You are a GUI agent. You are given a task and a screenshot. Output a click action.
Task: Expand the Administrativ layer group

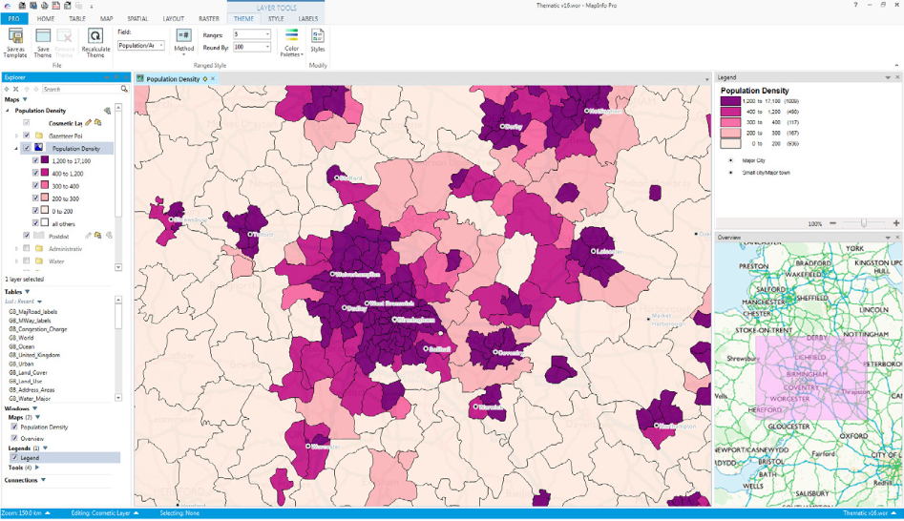tap(16, 248)
